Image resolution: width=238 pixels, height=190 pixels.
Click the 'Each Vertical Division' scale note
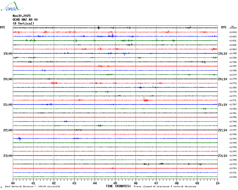coord(33,186)
